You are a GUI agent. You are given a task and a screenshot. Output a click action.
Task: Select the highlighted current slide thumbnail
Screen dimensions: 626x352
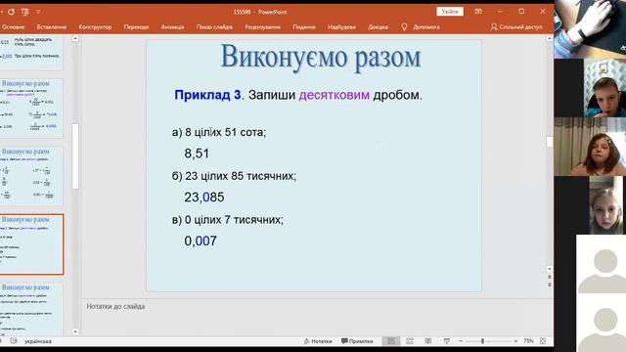(x=31, y=244)
